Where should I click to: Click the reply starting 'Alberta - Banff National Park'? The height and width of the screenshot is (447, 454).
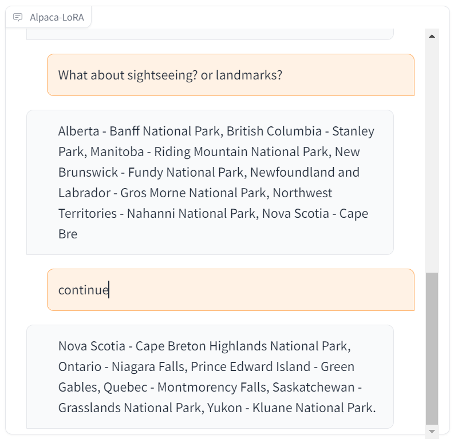pos(210,182)
